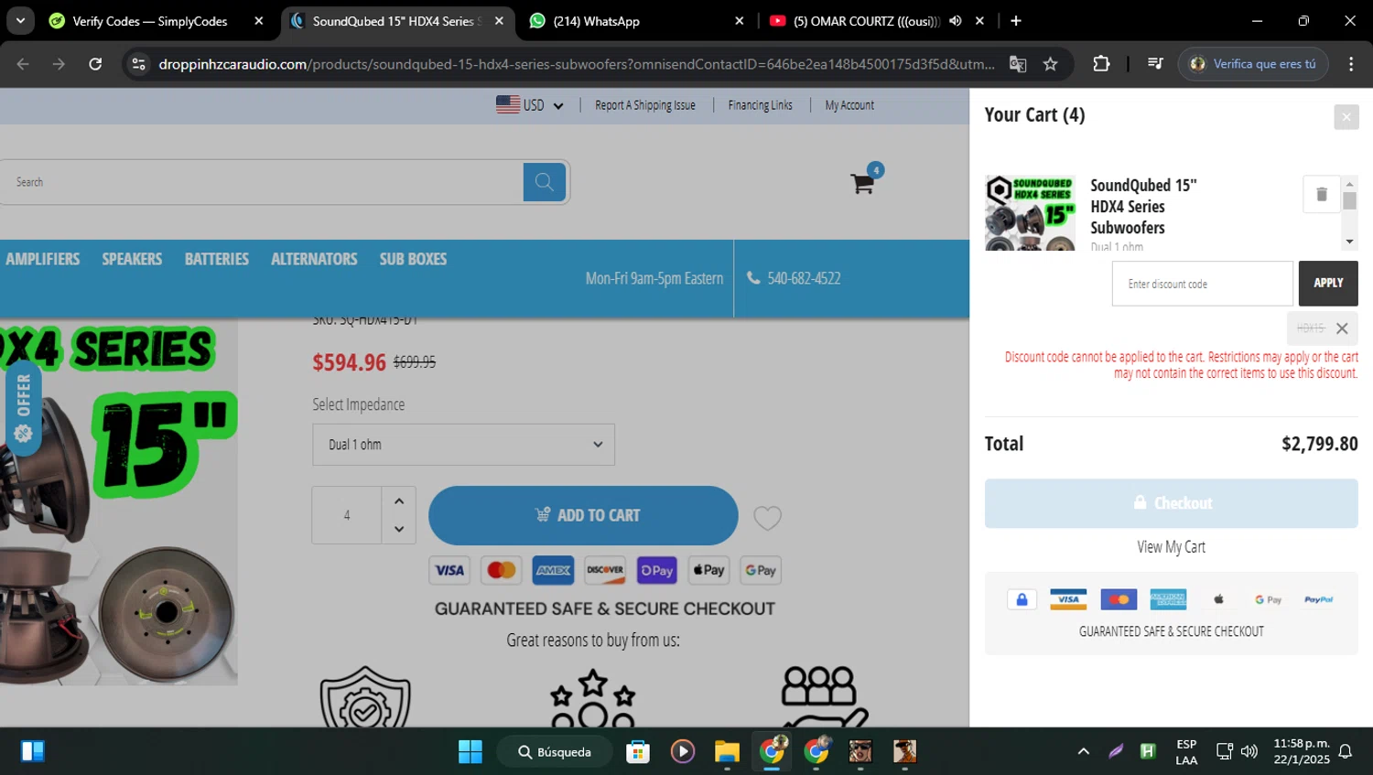Click the Checkout button
The image size is (1373, 775).
[1171, 503]
